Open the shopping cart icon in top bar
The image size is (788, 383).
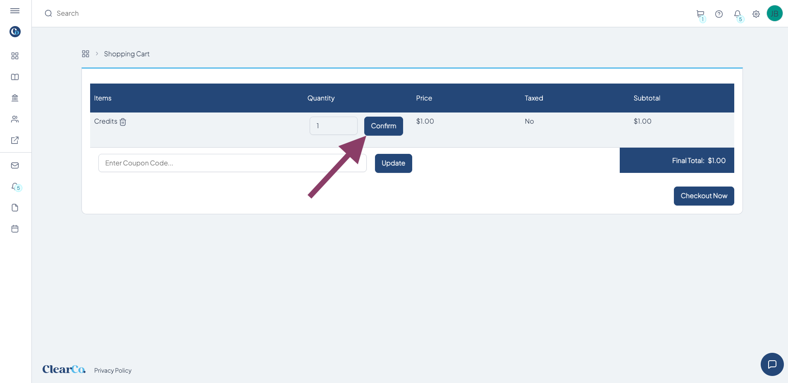[700, 14]
